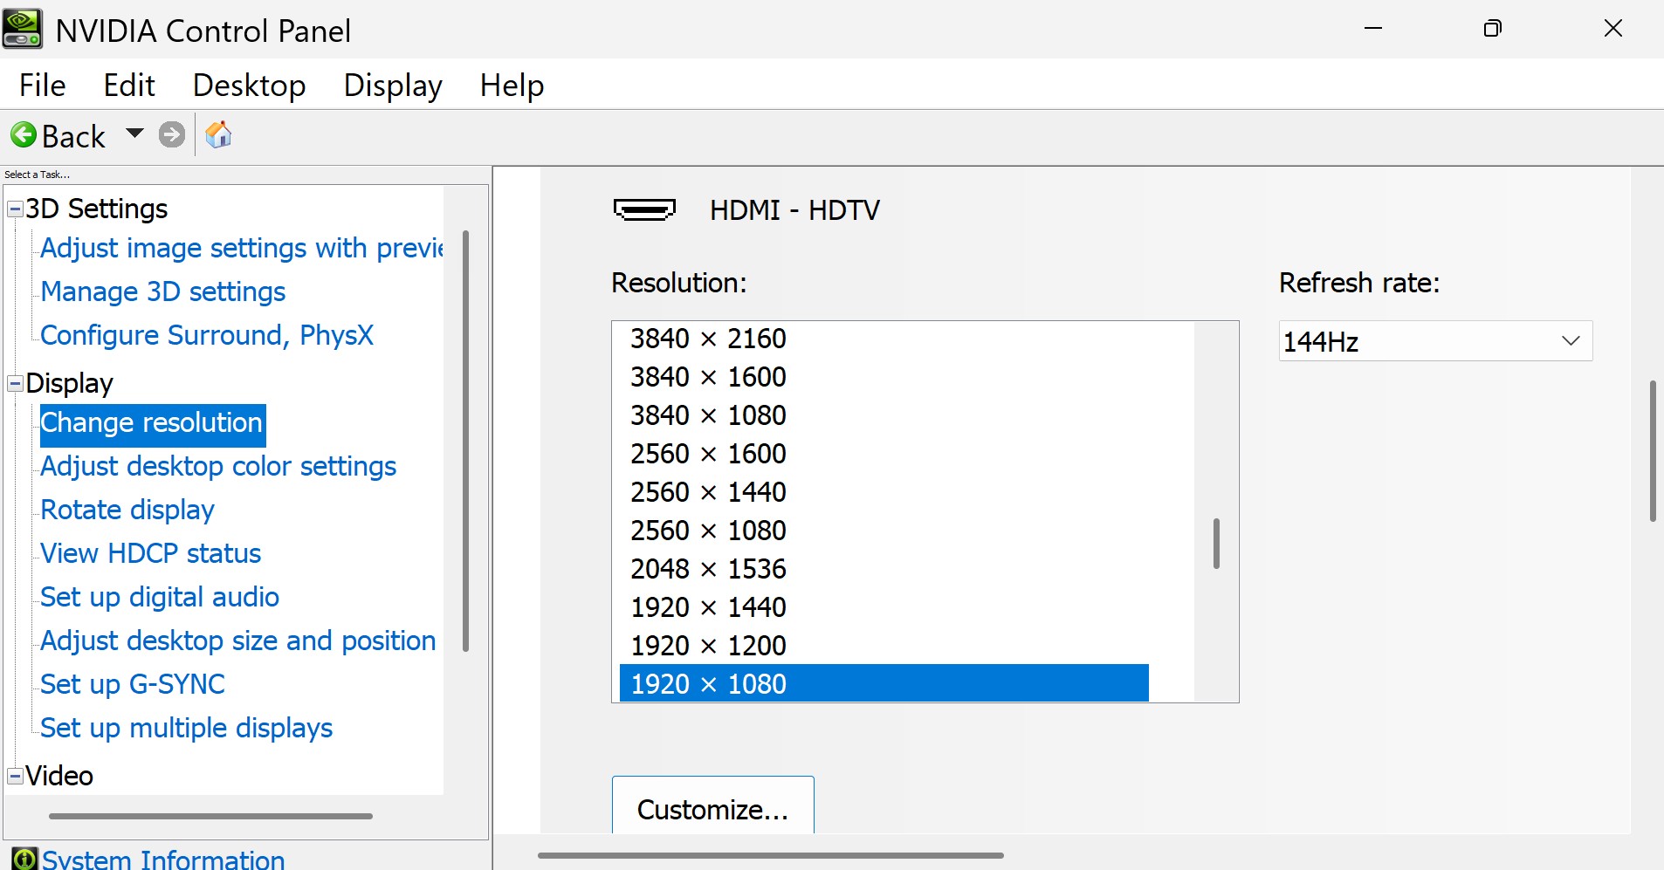Open the Refresh rate 144Hz dropdown
The width and height of the screenshot is (1664, 870).
tap(1436, 341)
